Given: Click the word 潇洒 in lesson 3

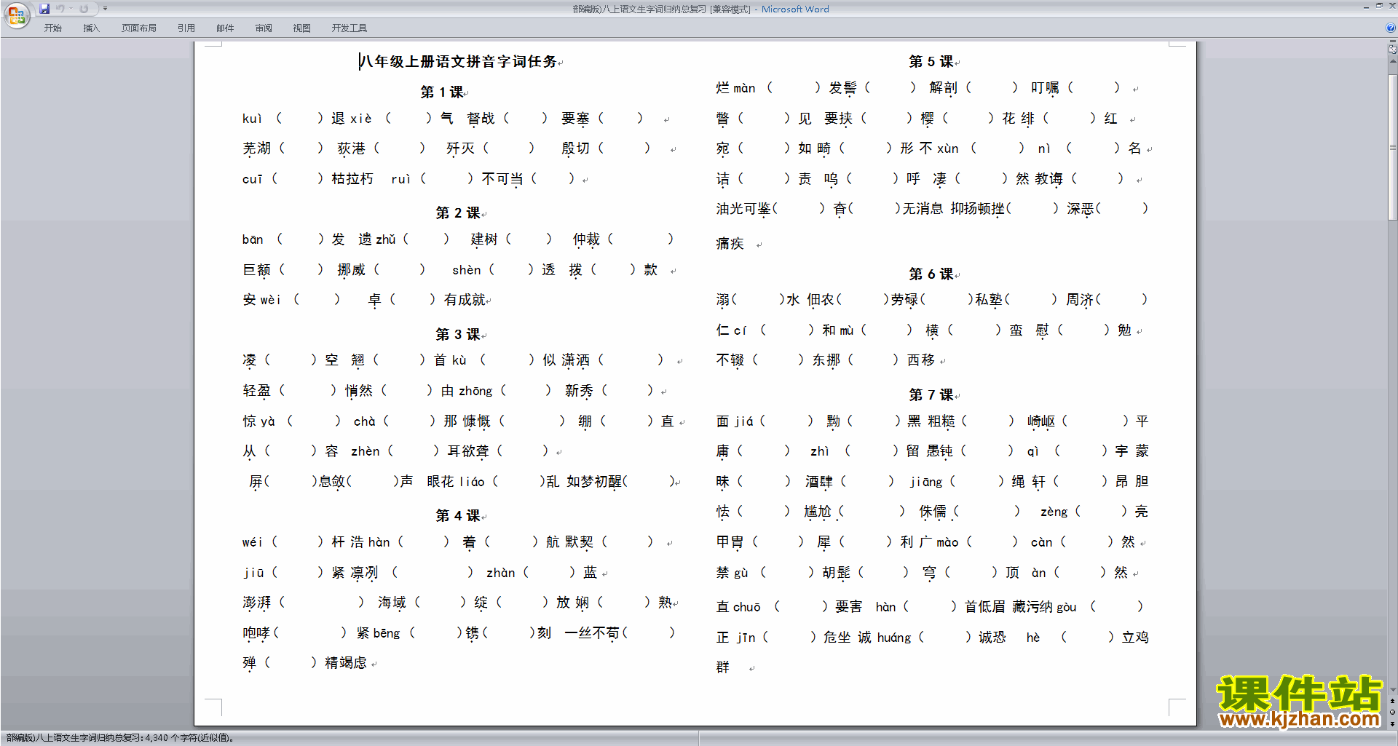Looking at the screenshot, I should (576, 360).
